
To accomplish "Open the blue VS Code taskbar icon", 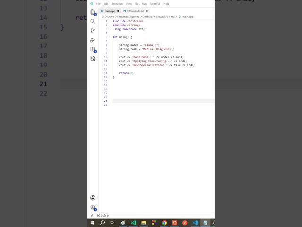I will coord(195,223).
